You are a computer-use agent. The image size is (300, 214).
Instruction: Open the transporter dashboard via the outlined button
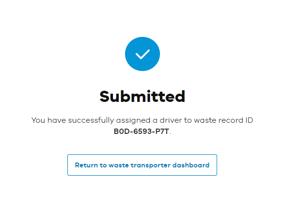click(142, 165)
